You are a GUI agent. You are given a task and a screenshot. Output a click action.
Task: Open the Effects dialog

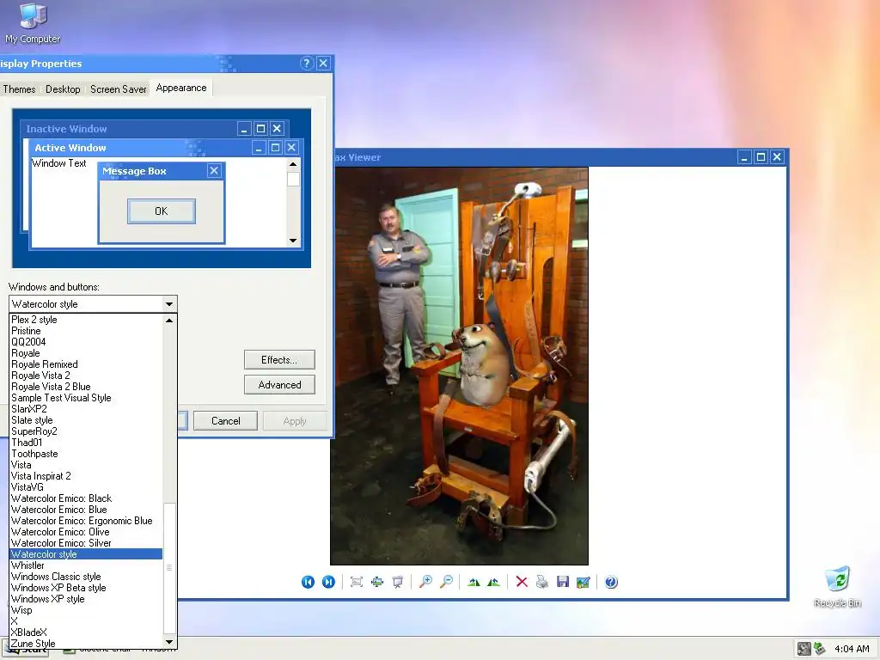pos(279,360)
